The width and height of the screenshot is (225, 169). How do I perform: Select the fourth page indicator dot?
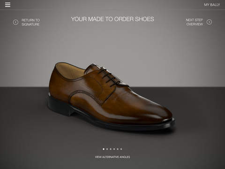[x=114, y=149]
